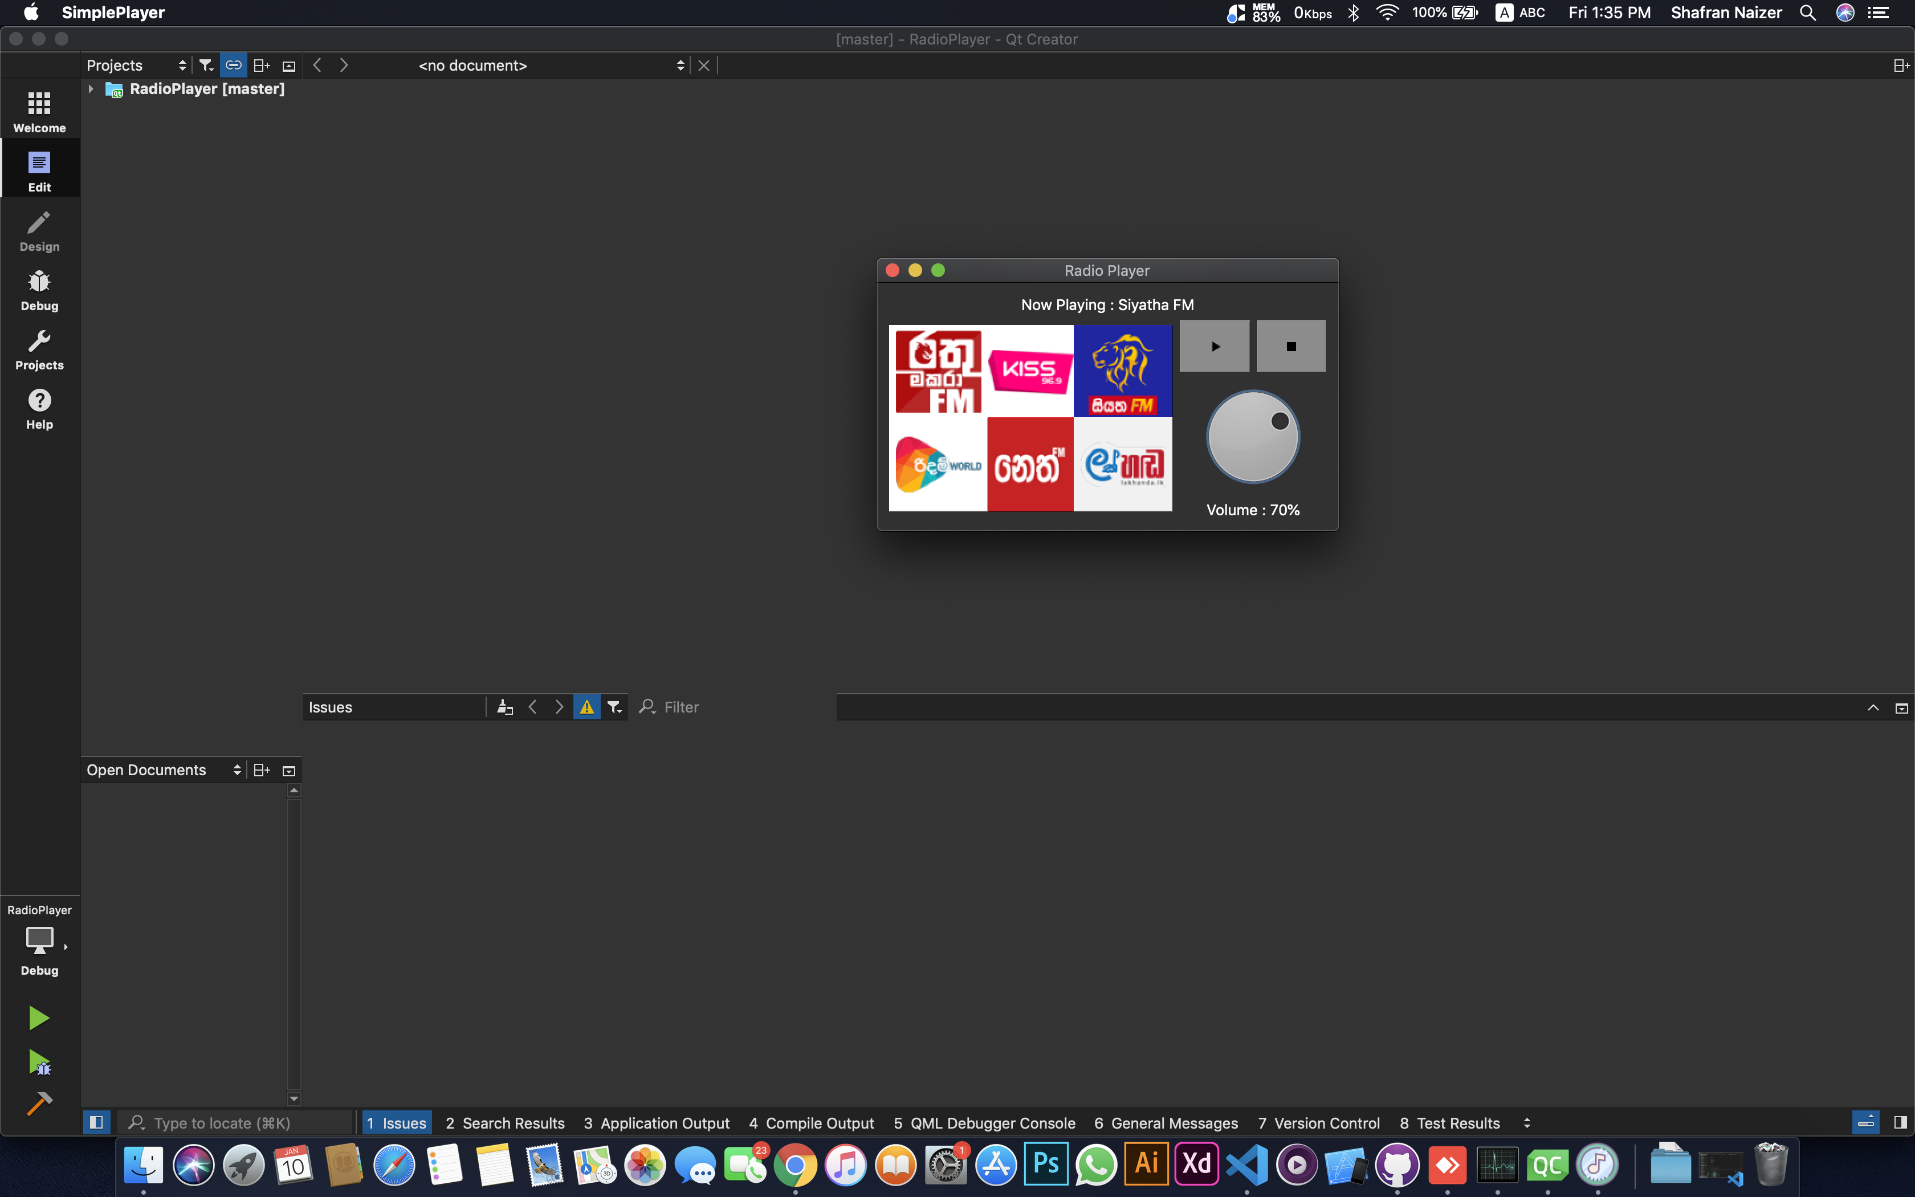This screenshot has height=1197, width=1915.
Task: Select the Kiss FM station thumbnail
Action: (1029, 370)
